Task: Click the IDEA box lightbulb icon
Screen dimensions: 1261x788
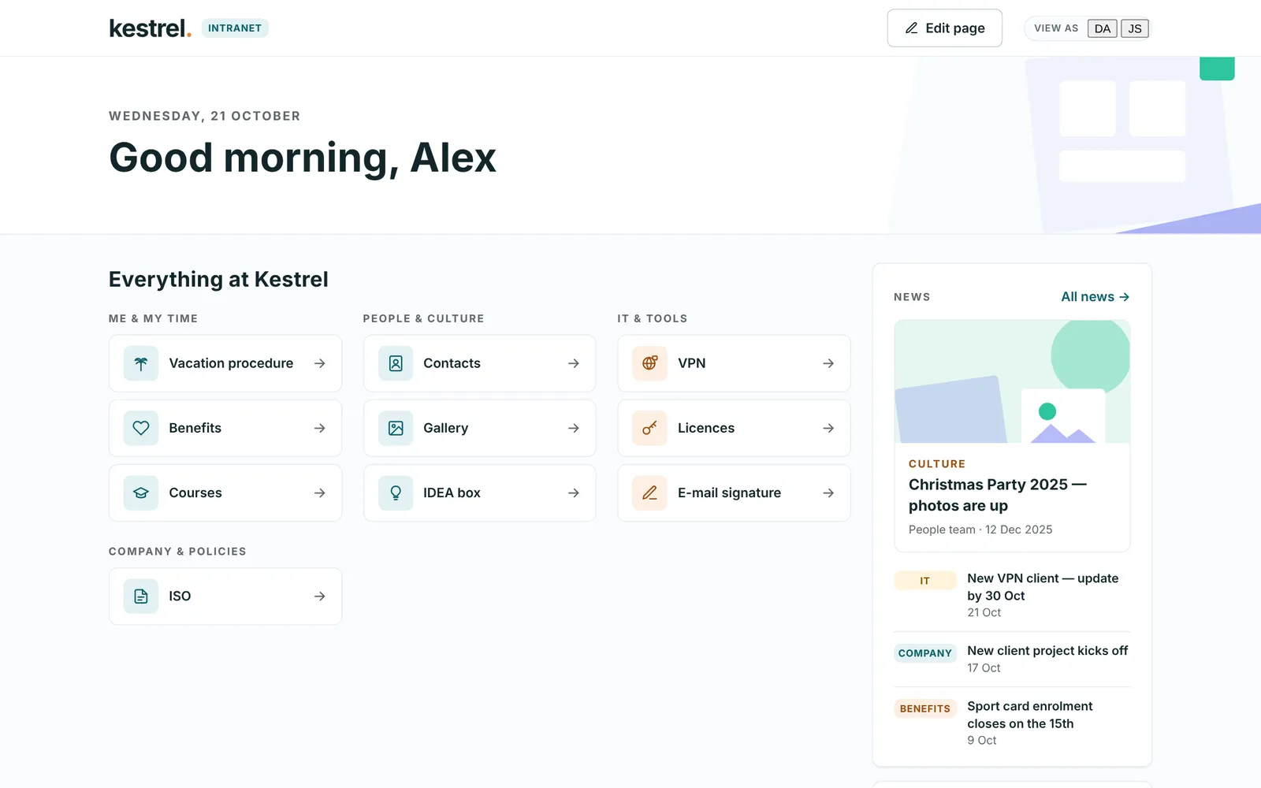Action: (x=396, y=492)
